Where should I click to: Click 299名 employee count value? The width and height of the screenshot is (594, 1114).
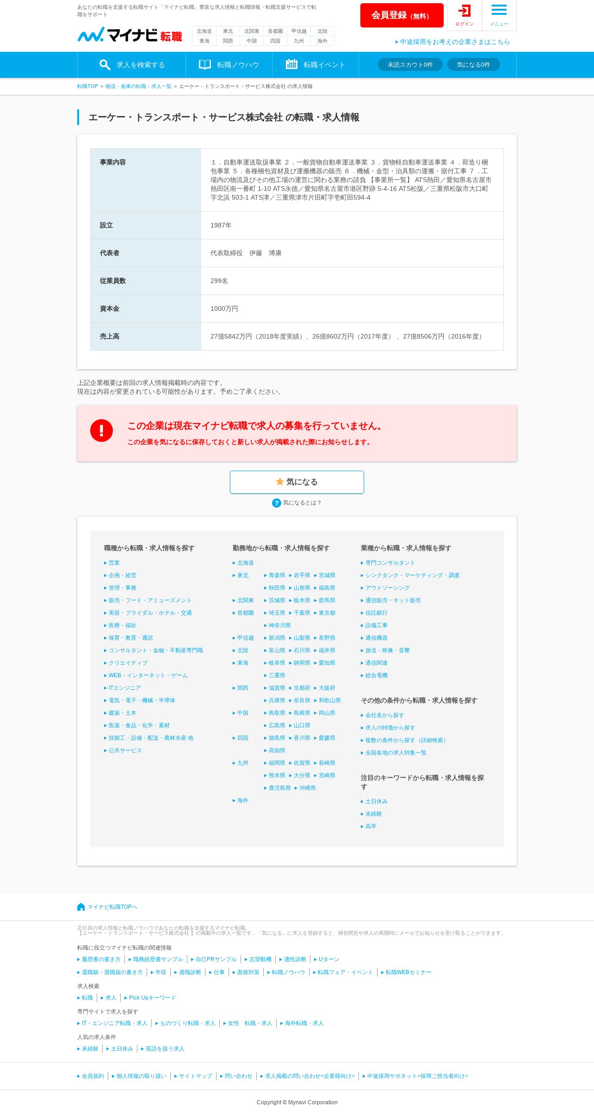click(219, 281)
